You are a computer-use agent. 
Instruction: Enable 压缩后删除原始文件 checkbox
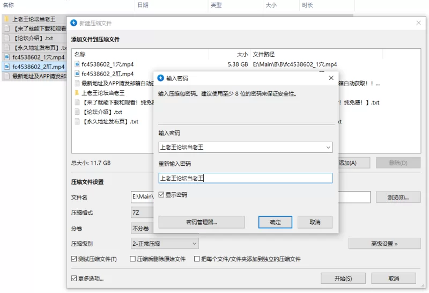132,259
